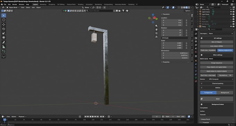This screenshot has height=126, width=236.
Task: Click Apply bakes to original objects
Action: click(x=217, y=71)
